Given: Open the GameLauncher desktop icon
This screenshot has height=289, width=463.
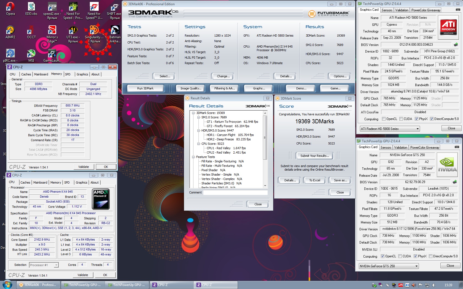Looking at the screenshot, I should point(52,55).
